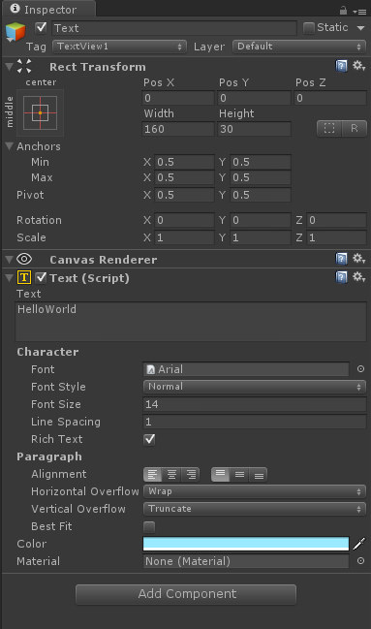Open the Horizontal Overflow Wrap dropdown

pos(255,491)
